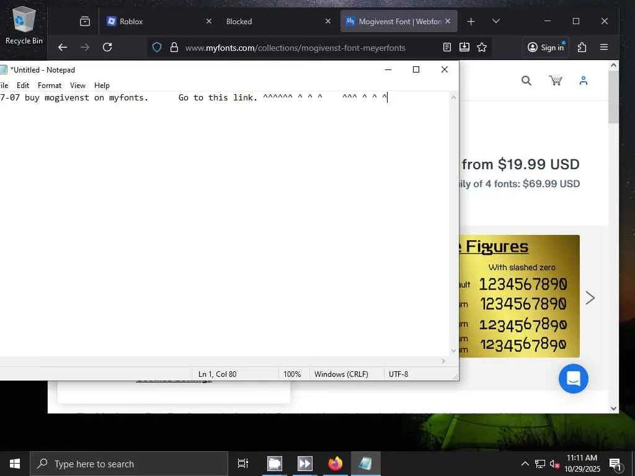Close the Roblox tab

pos(209,21)
